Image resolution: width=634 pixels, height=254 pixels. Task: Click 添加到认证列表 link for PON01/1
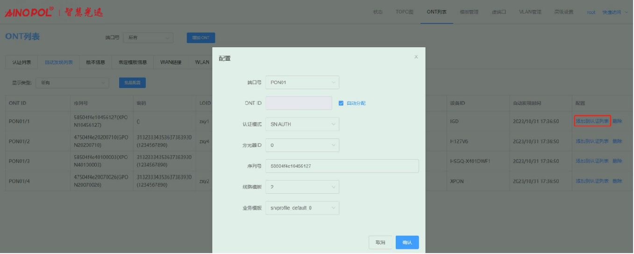tap(592, 121)
